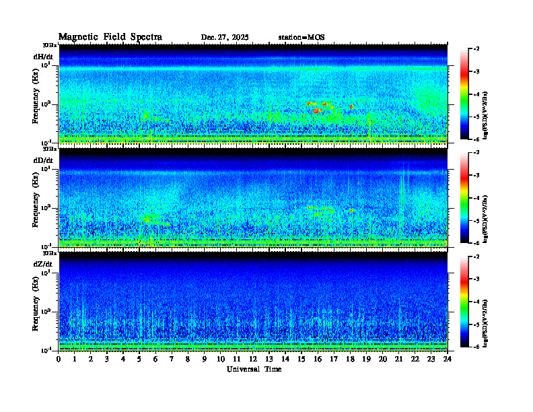Click hour tick label '15' on time axis
The image size is (533, 412).
pos(301,359)
